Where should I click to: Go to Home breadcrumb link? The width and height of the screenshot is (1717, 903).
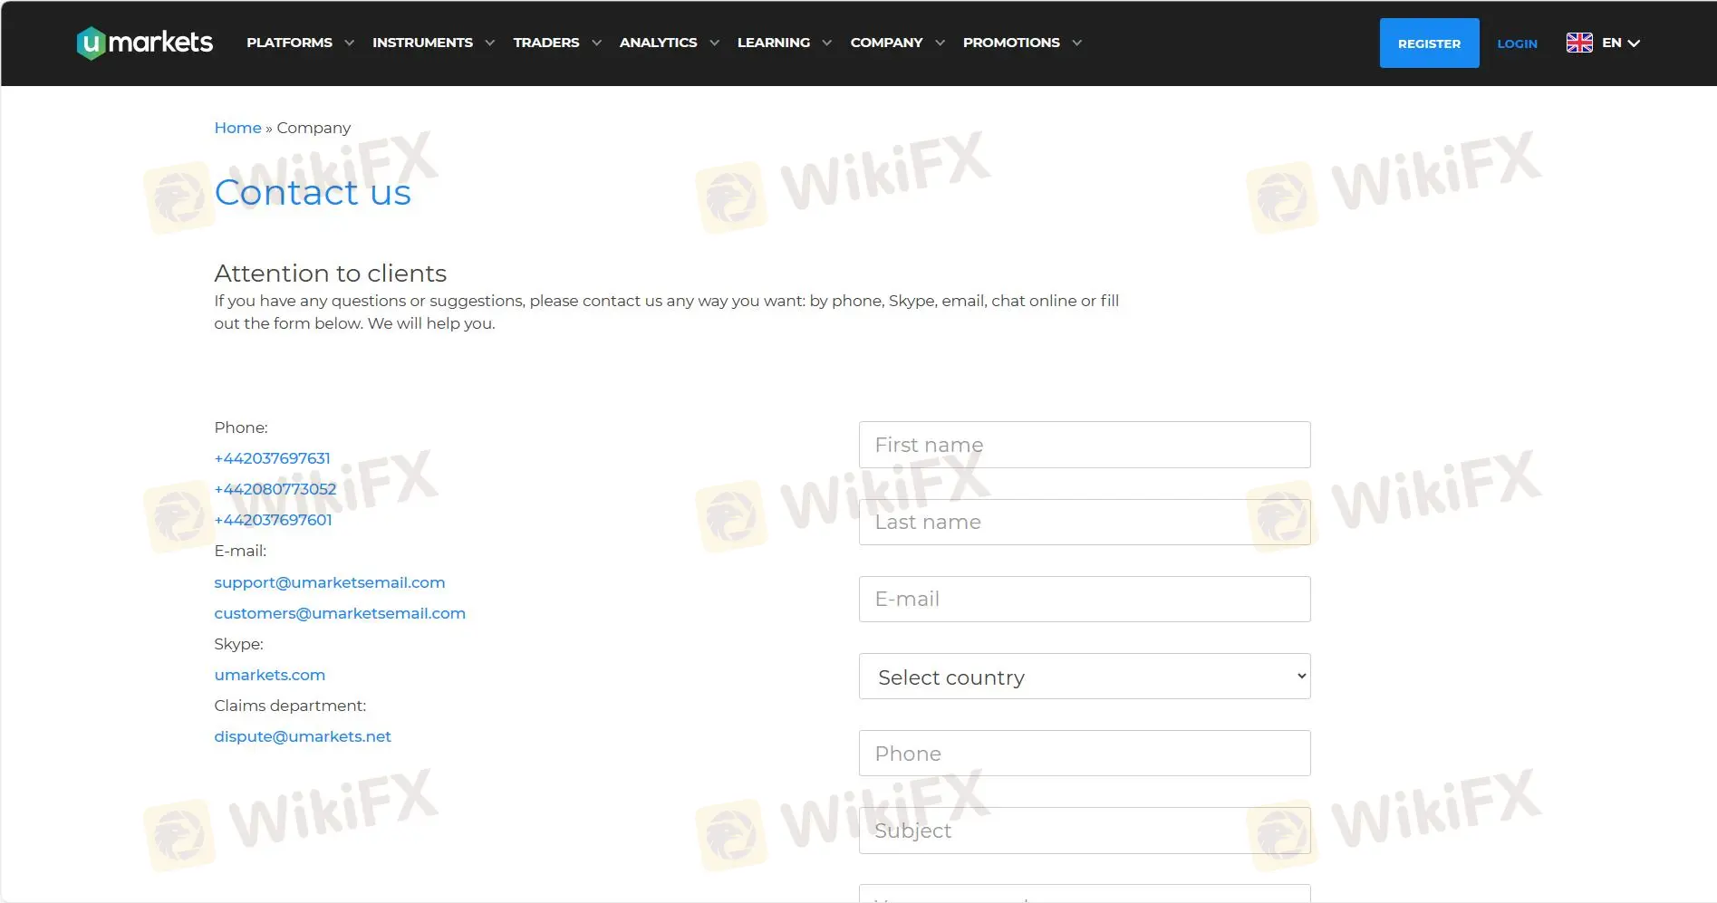point(237,128)
